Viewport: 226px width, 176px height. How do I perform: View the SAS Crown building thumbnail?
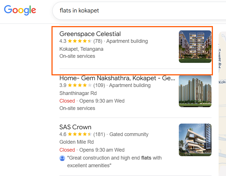point(195,140)
